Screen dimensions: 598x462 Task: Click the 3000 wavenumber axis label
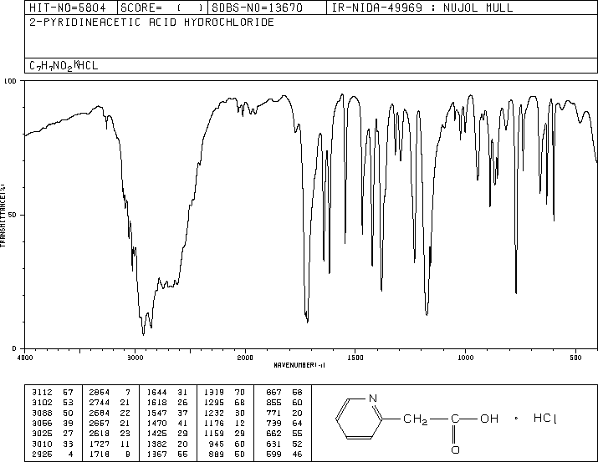[135, 358]
